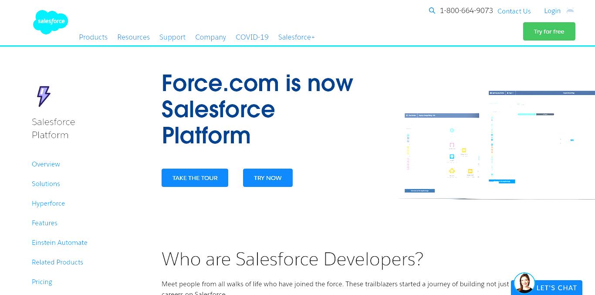The width and height of the screenshot is (595, 295).
Task: Click the Contact Us link
Action: pyautogui.click(x=514, y=11)
